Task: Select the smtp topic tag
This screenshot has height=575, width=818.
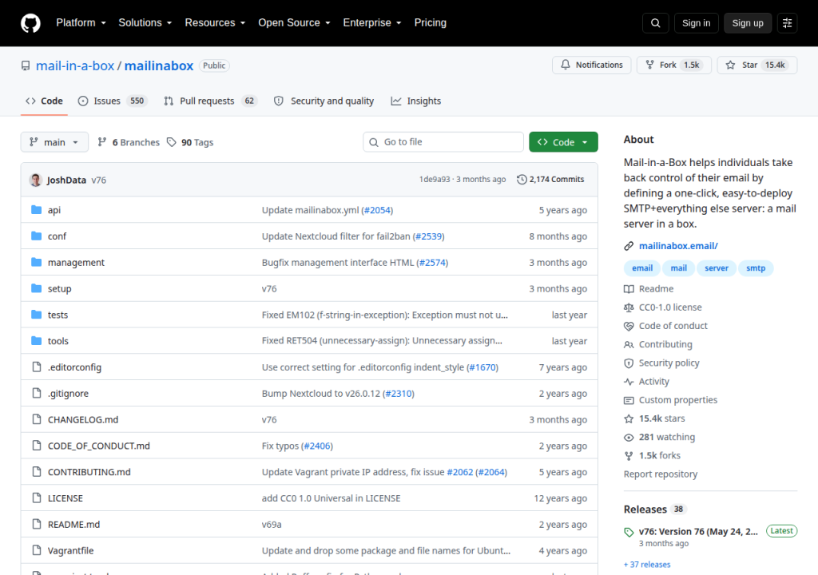Action: click(756, 268)
